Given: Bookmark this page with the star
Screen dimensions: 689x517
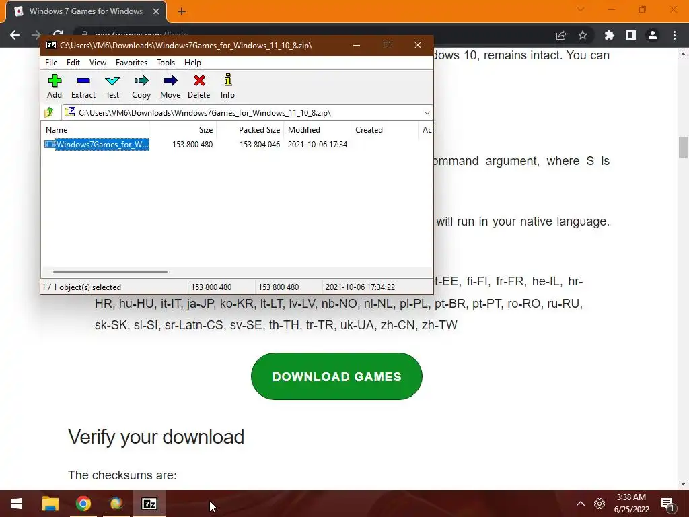Looking at the screenshot, I should (x=583, y=35).
